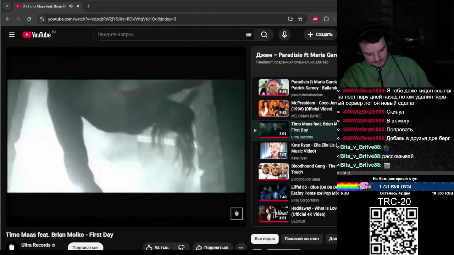Open the YouTube hamburger guide menu

point(12,34)
